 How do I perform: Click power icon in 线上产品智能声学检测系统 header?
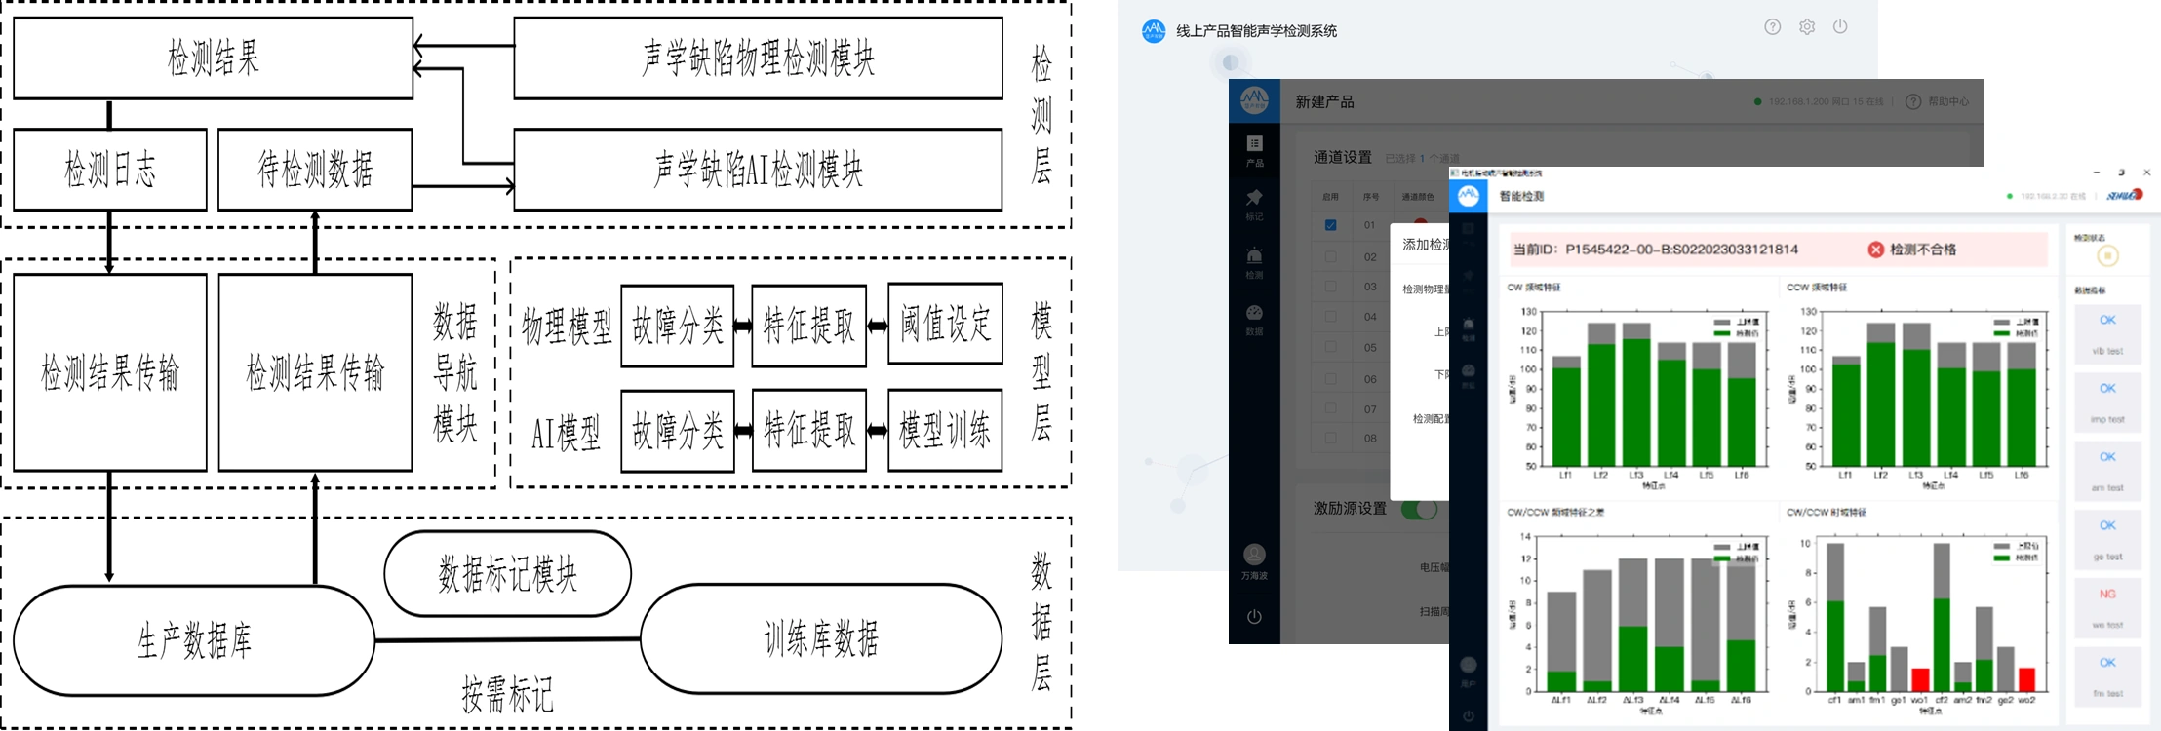click(x=1840, y=27)
